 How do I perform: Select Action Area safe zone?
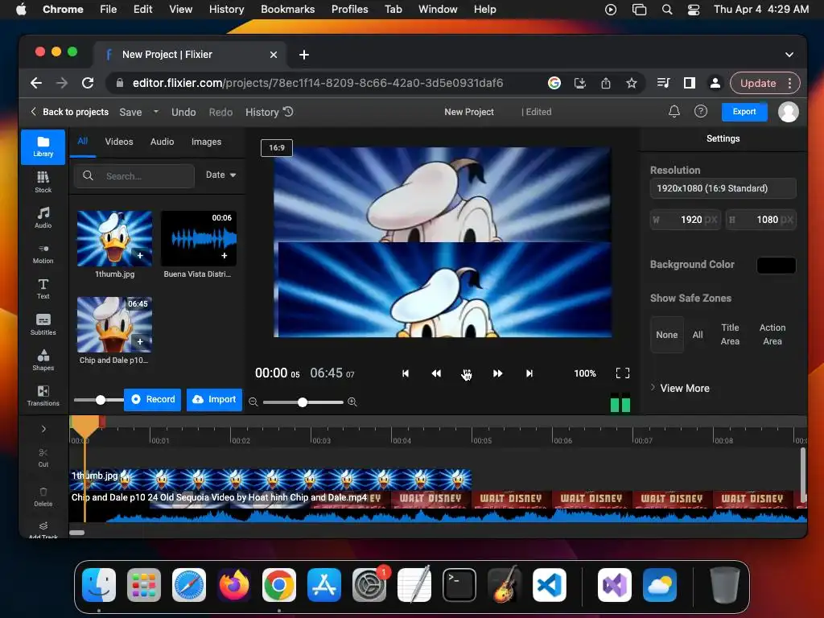772,334
